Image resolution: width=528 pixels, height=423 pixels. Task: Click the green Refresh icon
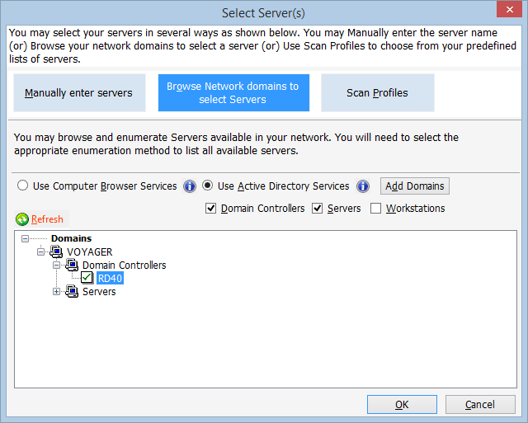pos(22,219)
